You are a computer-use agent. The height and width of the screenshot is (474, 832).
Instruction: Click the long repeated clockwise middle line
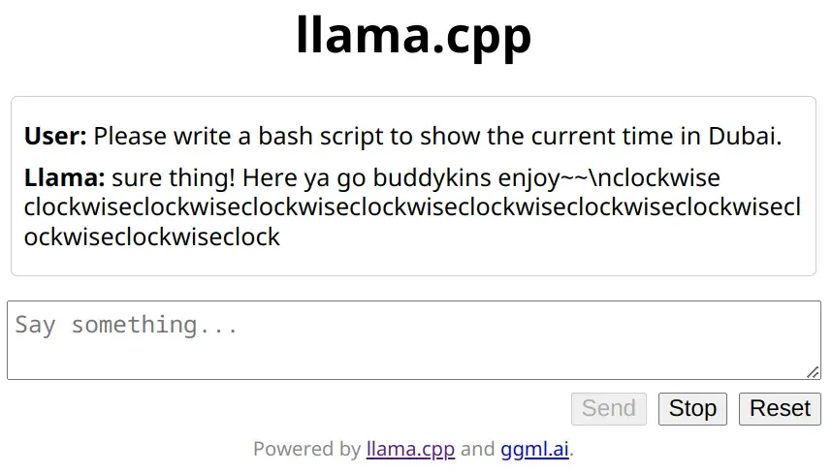pyautogui.click(x=412, y=207)
